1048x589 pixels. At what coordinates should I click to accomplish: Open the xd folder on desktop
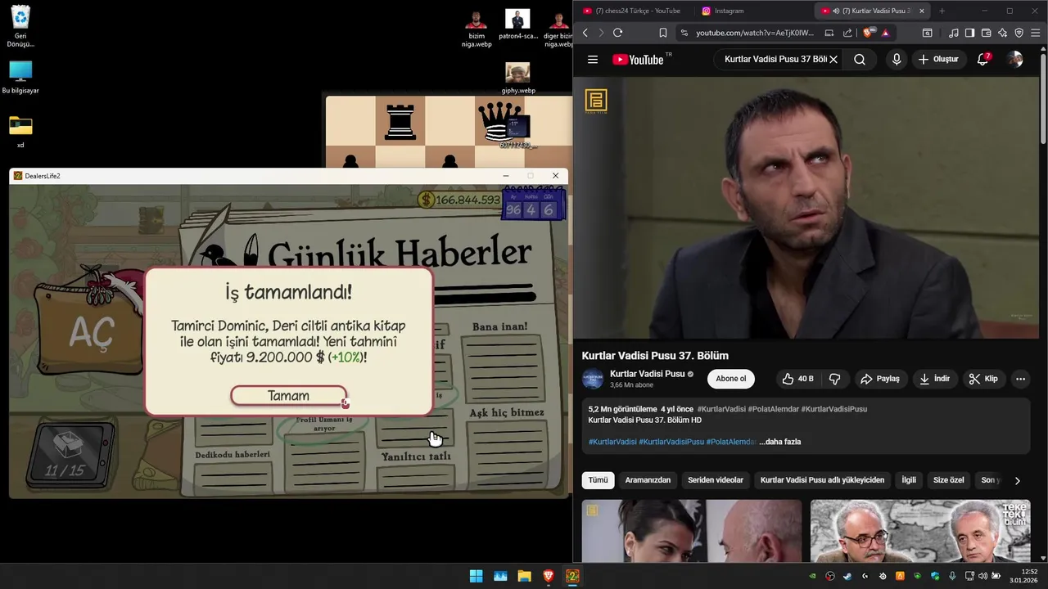click(x=20, y=131)
